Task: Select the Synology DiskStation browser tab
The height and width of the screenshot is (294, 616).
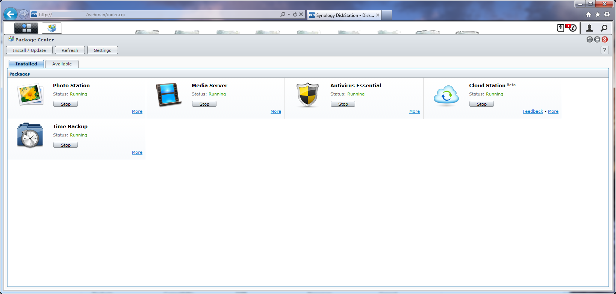Action: 345,15
